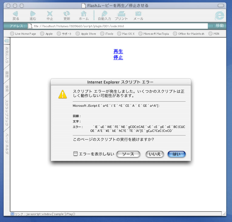Open the MSN favorites bar link

(214, 34)
